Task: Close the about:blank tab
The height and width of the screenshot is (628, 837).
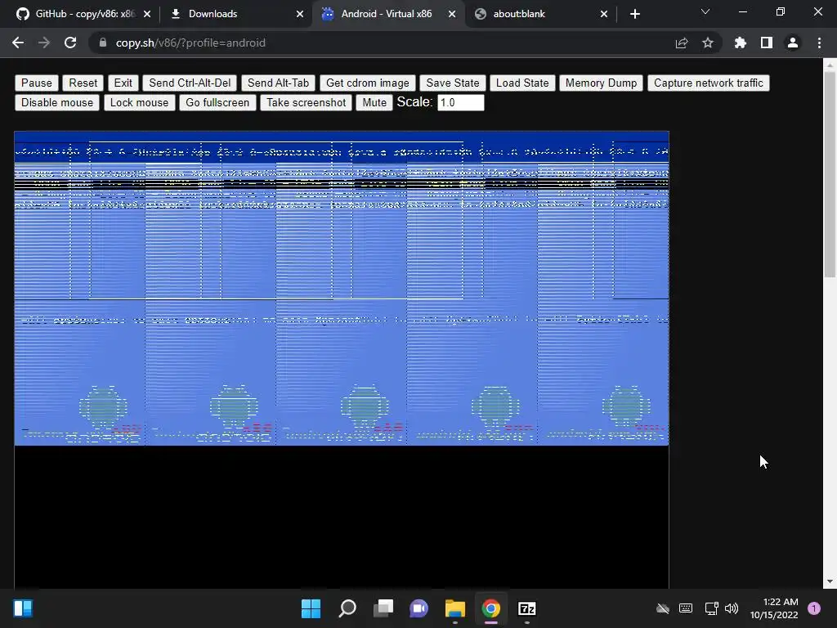Action: pyautogui.click(x=604, y=14)
